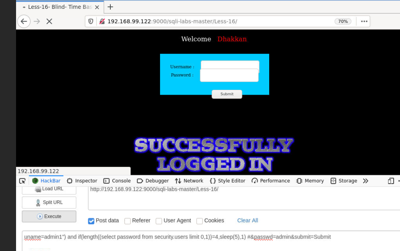Image resolution: width=400 pixels, height=251 pixels.
Task: Select the Less-16 Blind Time Based tab
Action: 60,7
